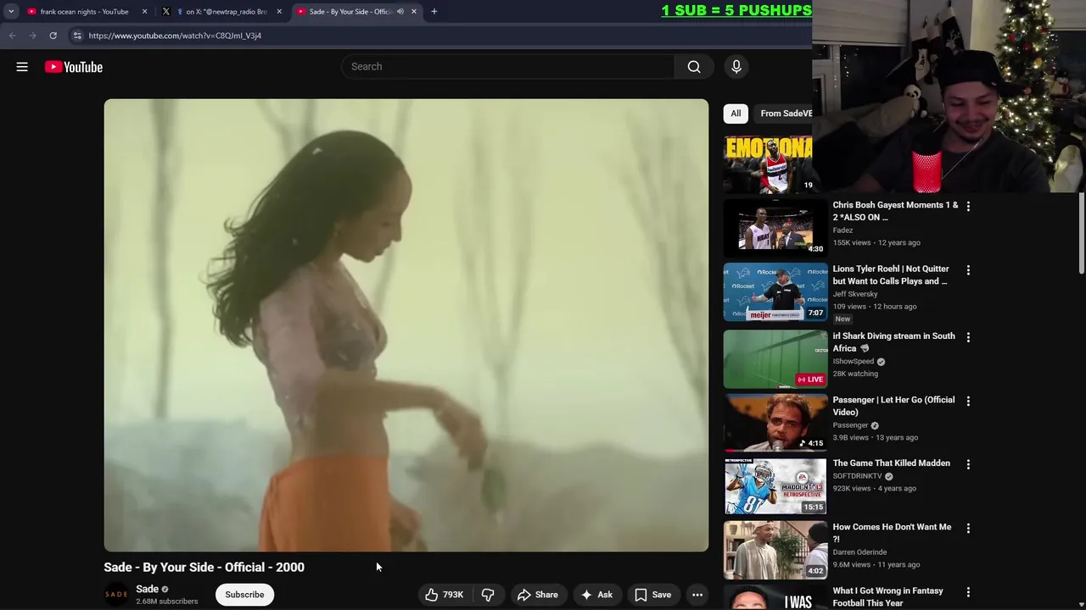The height and width of the screenshot is (610, 1086).
Task: Open more actions ellipsis under video
Action: click(697, 595)
